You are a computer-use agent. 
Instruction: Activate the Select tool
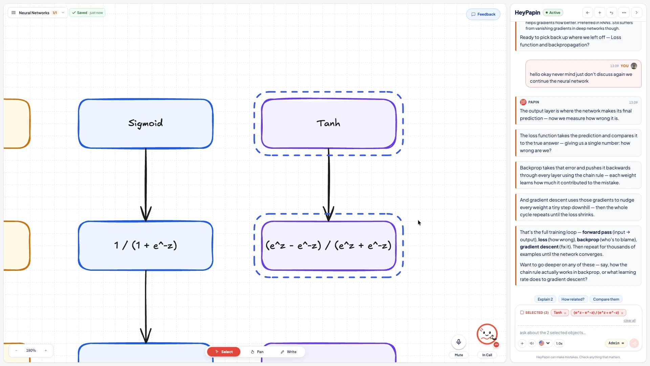tap(224, 352)
